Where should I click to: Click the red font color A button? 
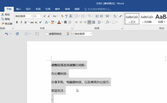pos(59,22)
